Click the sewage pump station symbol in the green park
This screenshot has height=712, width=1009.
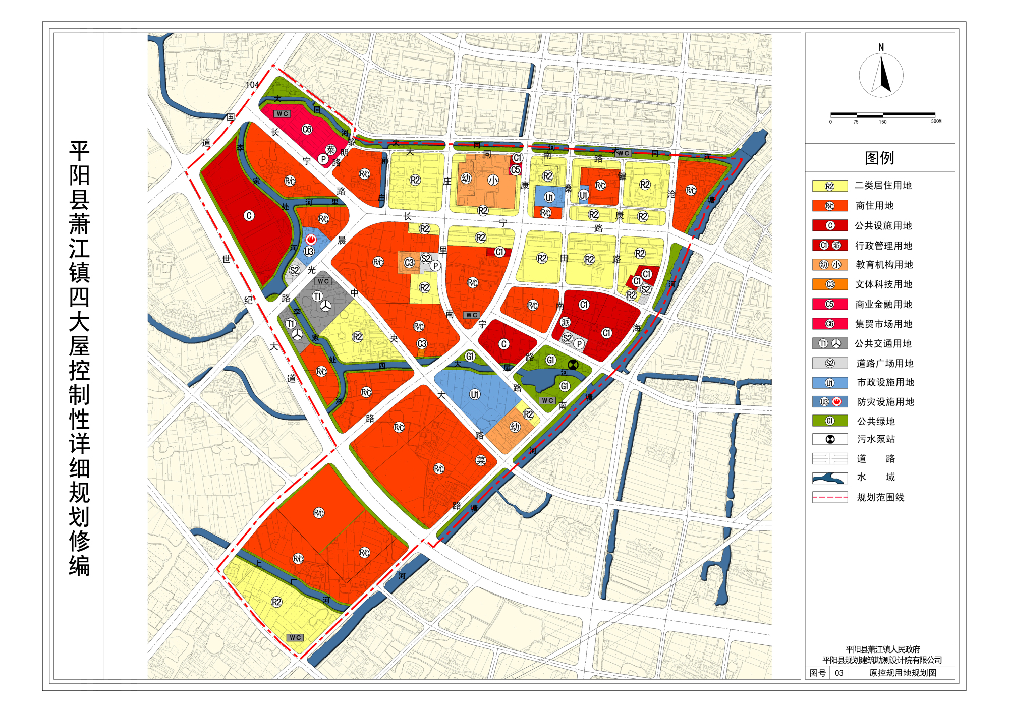[x=573, y=365]
